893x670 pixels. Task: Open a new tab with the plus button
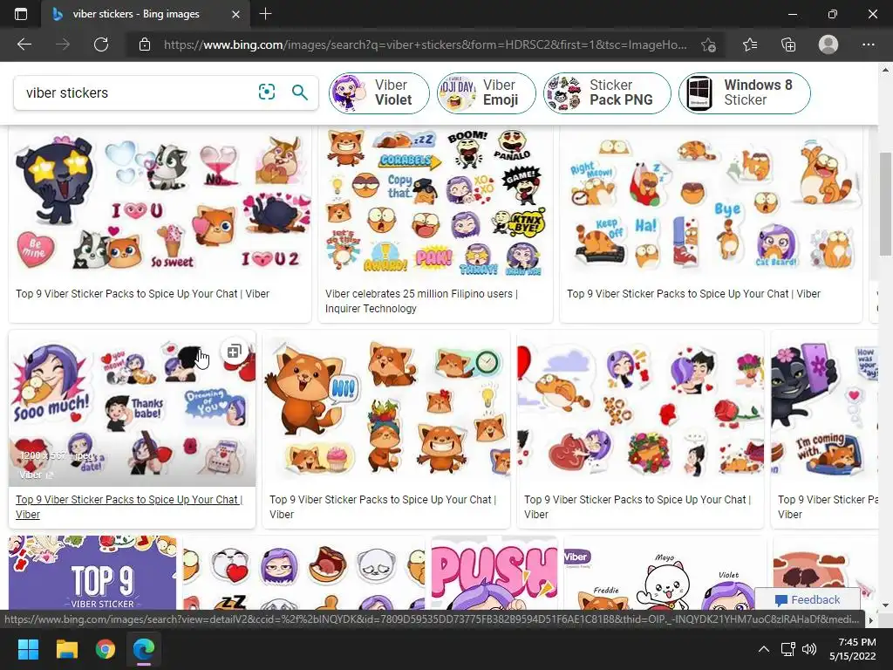[265, 14]
